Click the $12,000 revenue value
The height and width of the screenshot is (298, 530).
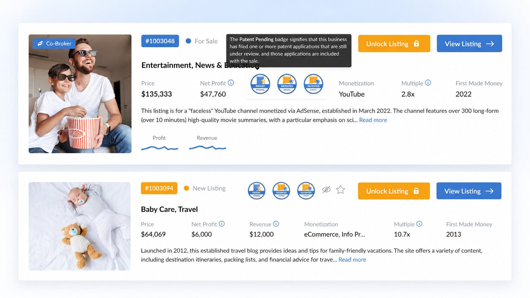click(262, 234)
